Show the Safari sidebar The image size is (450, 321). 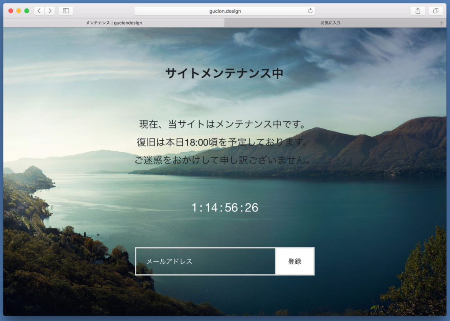tap(66, 11)
